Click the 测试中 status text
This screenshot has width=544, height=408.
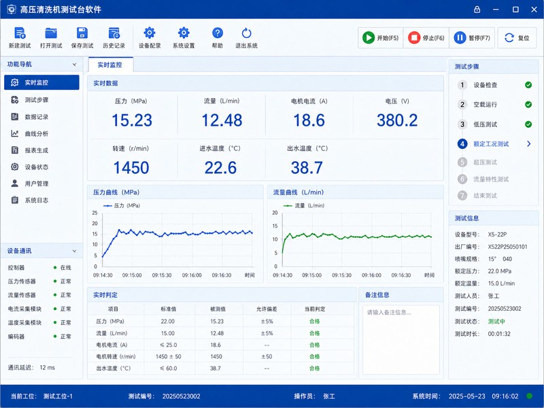(496, 321)
